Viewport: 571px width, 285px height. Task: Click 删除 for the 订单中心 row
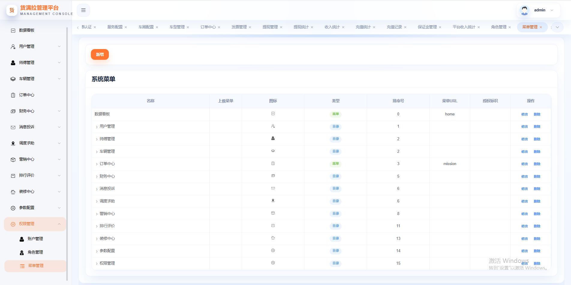click(x=537, y=164)
